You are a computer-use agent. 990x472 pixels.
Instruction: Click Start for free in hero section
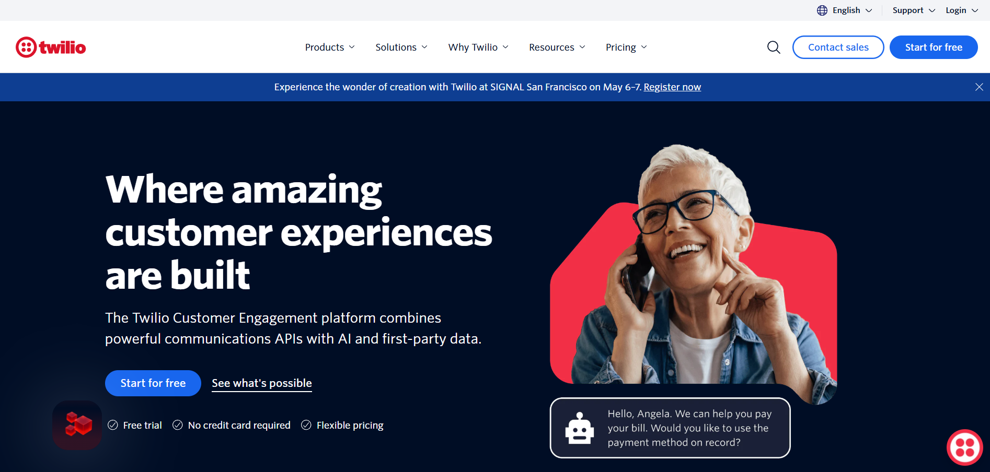(153, 383)
